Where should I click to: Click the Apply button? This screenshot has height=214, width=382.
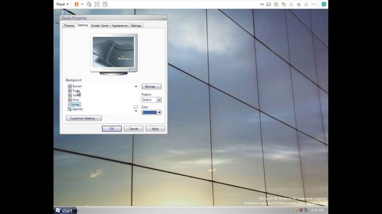(155, 128)
